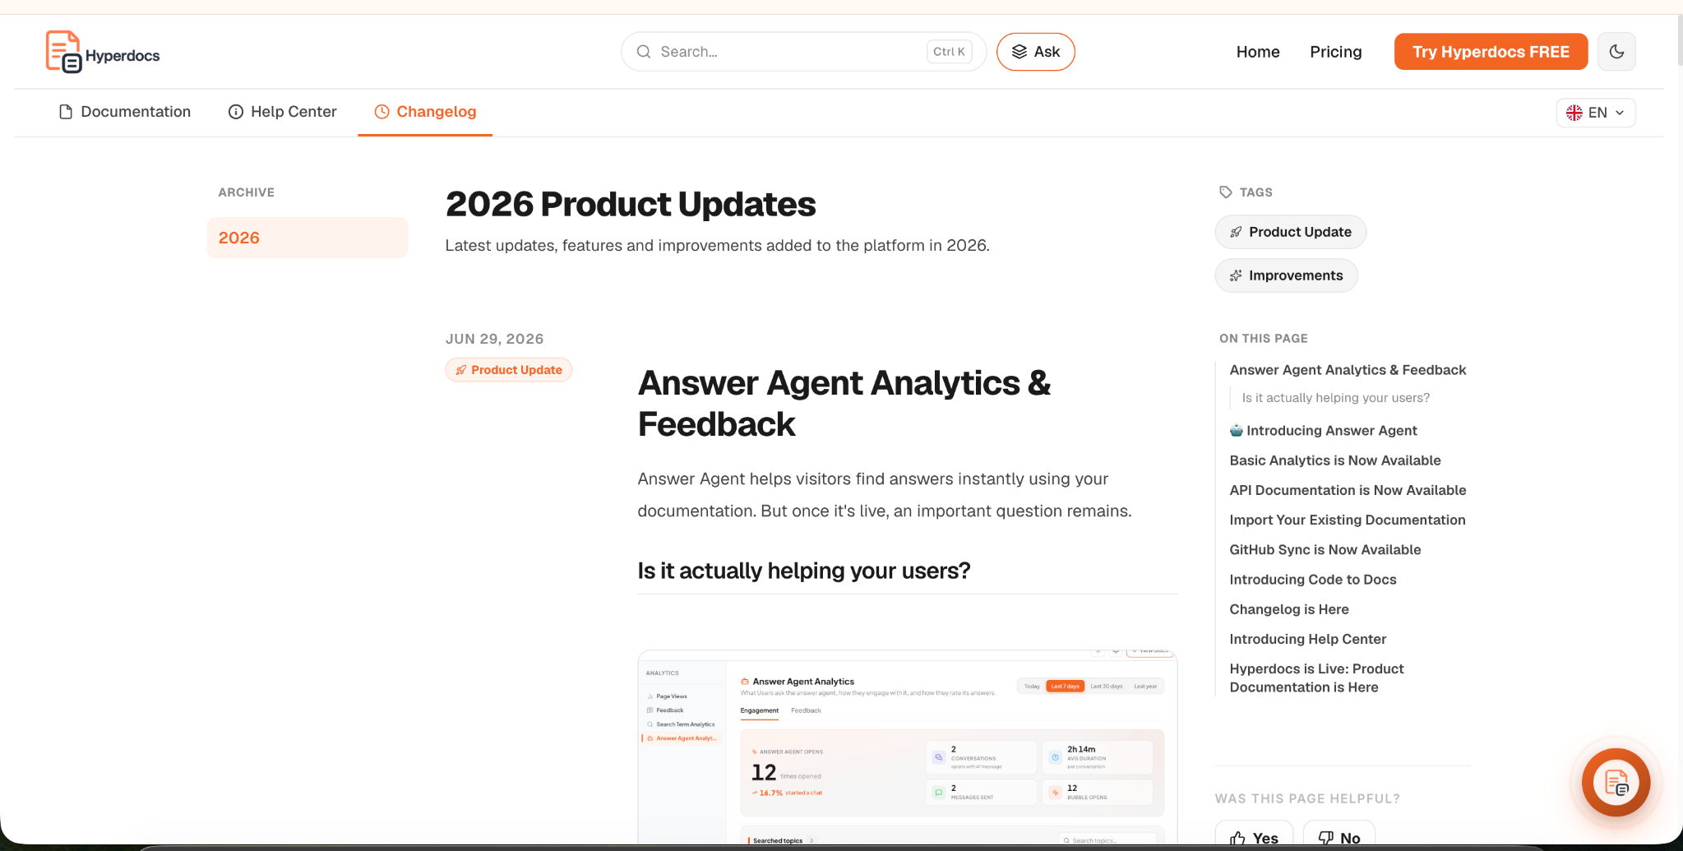This screenshot has height=851, width=1683.
Task: Toggle dark mode with moon icon
Action: [1616, 52]
